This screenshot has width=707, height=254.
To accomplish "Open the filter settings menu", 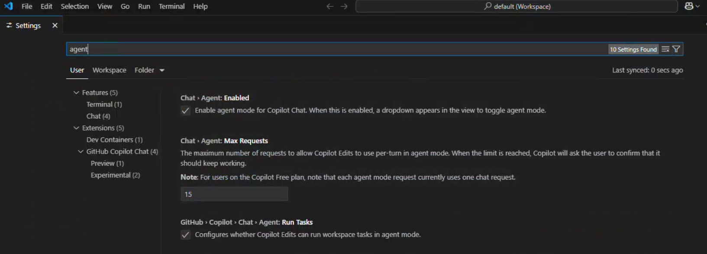I will pos(676,49).
